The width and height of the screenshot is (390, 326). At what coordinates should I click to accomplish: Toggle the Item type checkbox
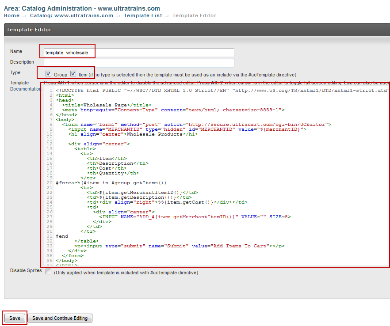pyautogui.click(x=73, y=74)
